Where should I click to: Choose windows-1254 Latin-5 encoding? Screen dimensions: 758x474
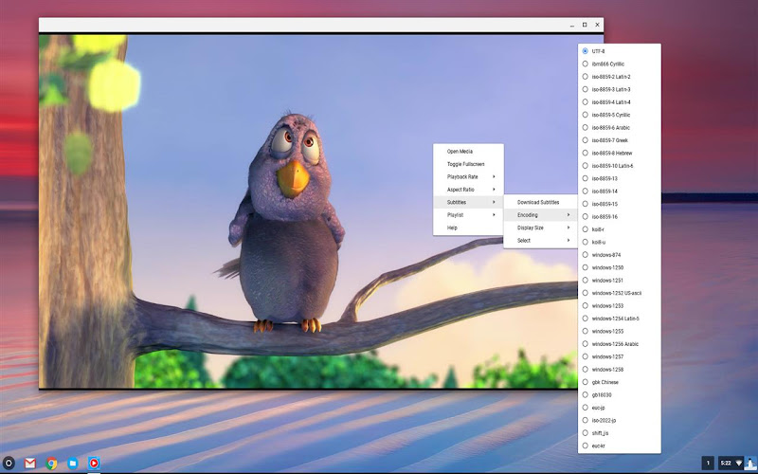tap(620, 319)
